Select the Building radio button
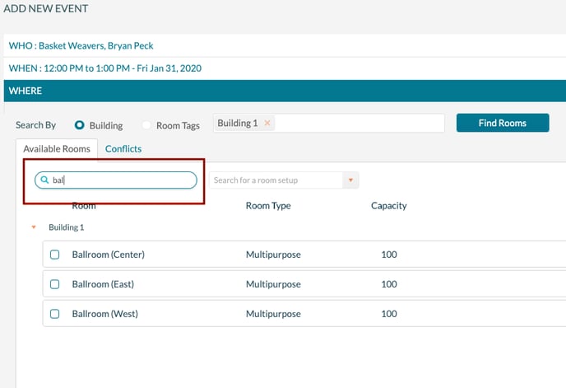This screenshot has height=388, width=566. (x=80, y=125)
